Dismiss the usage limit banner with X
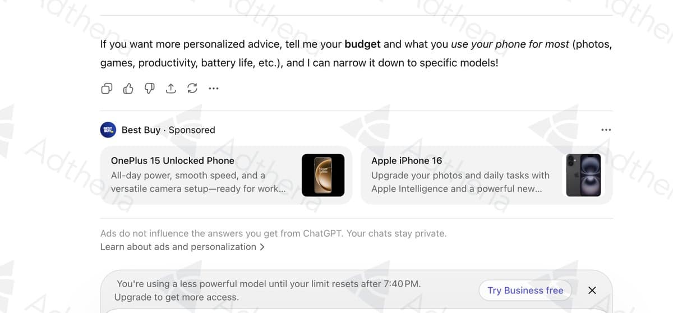This screenshot has height=313, width=673. pos(592,290)
